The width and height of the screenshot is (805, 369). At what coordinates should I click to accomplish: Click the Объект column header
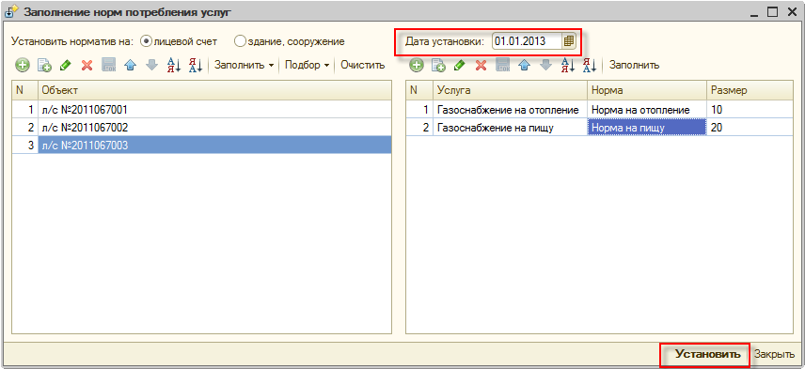(214, 90)
